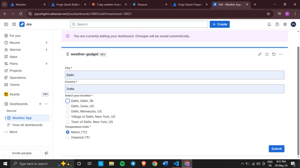The height and width of the screenshot is (168, 300).
Task: Minimize the weather-gadget view
Action: (260, 55)
